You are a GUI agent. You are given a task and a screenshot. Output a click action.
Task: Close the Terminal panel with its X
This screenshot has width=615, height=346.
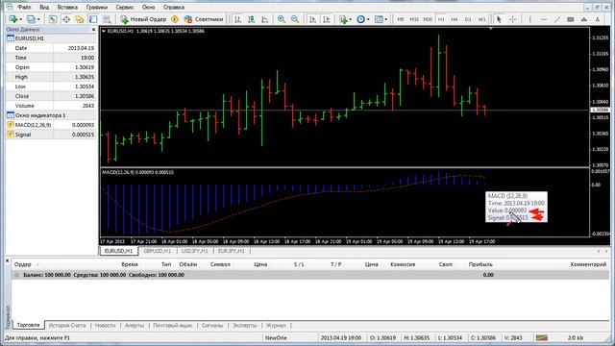tap(7, 260)
